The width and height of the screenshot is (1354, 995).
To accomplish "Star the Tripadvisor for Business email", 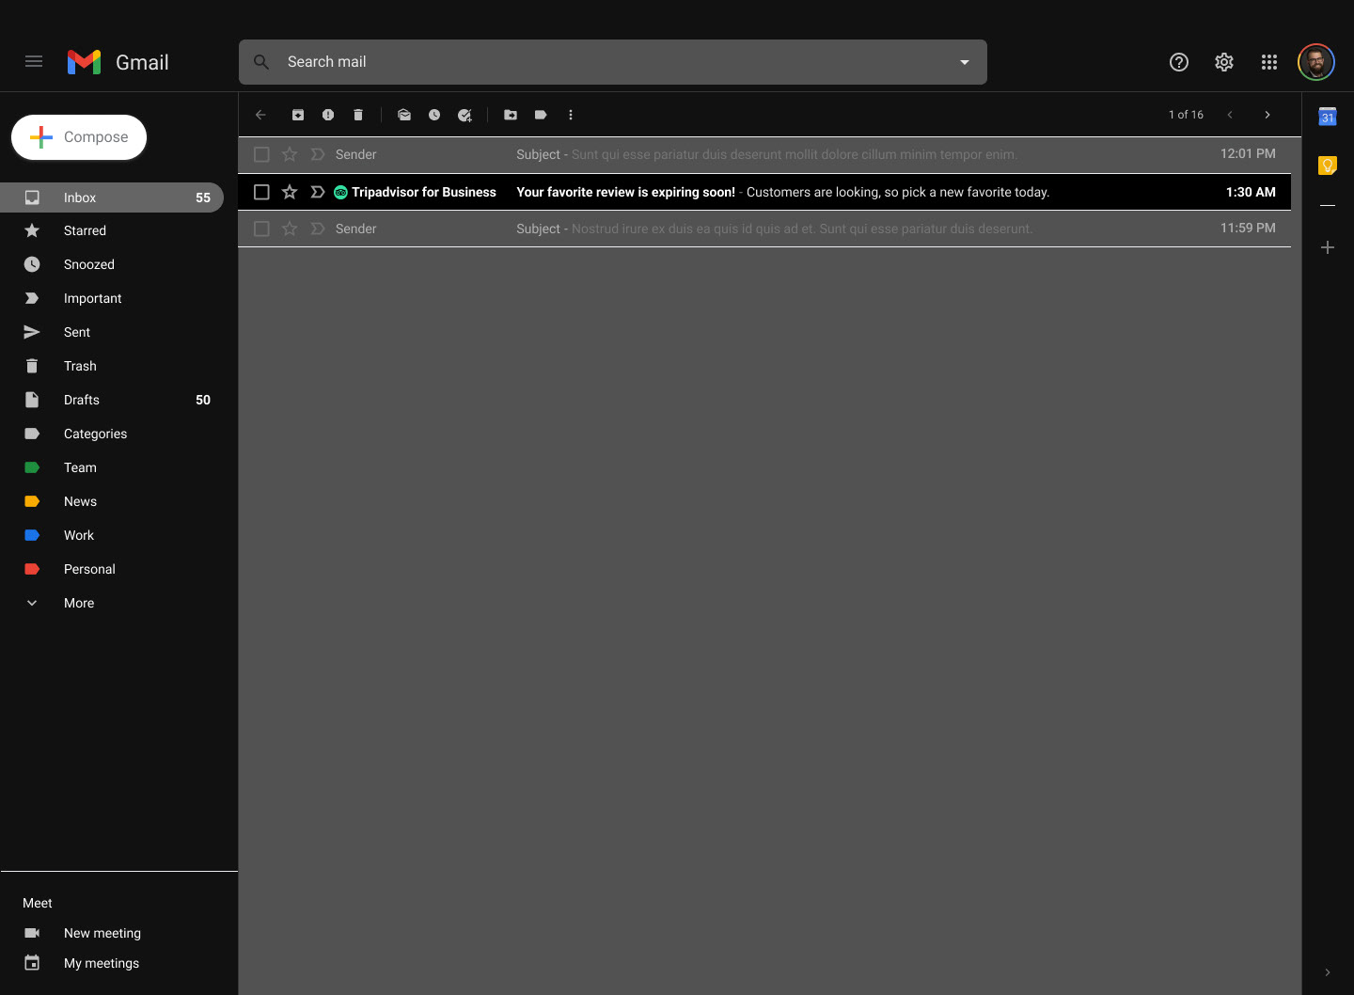I will (290, 192).
